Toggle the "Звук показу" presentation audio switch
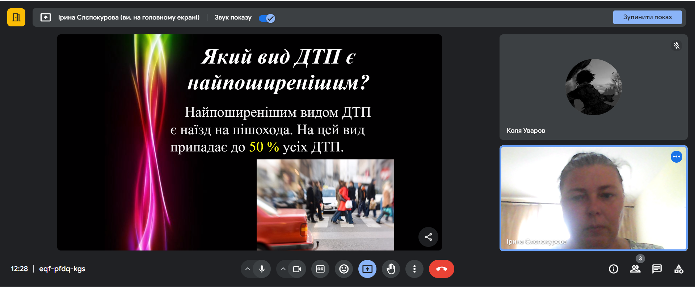 (x=267, y=18)
